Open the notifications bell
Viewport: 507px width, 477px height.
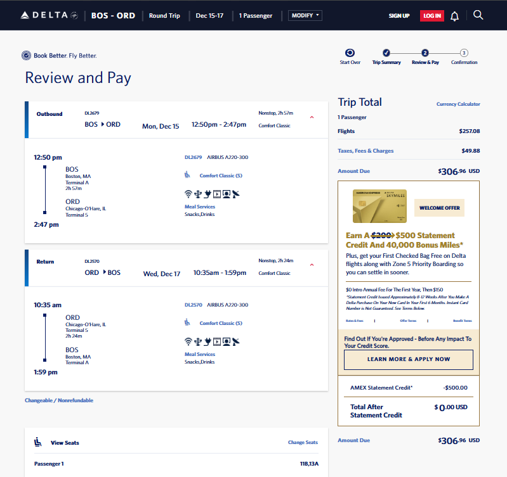[454, 16]
